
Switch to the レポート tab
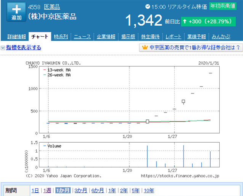(173, 37)
